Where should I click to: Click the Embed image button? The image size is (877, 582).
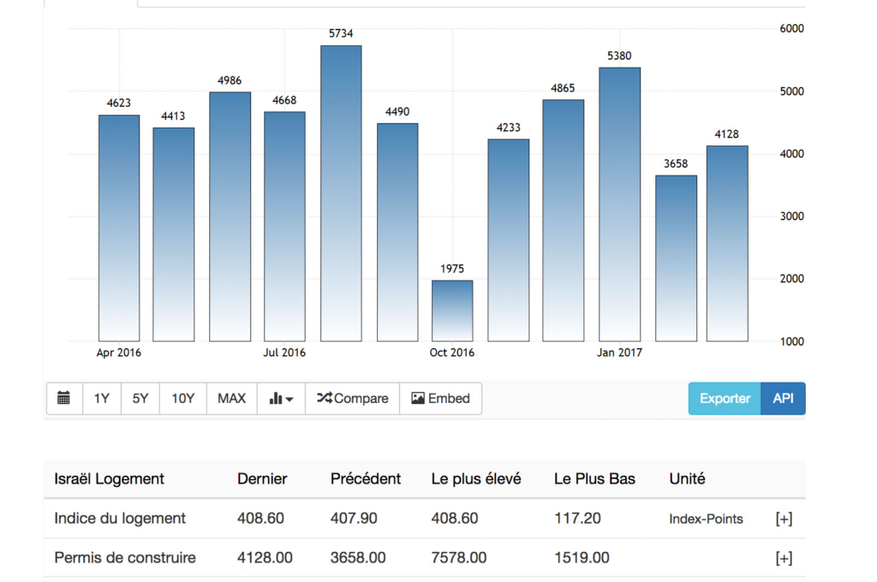(x=440, y=399)
